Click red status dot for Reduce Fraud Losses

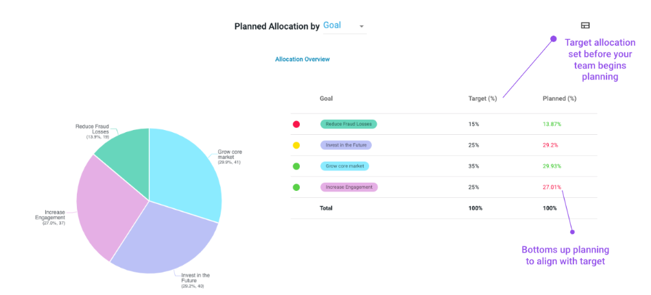[x=296, y=124]
